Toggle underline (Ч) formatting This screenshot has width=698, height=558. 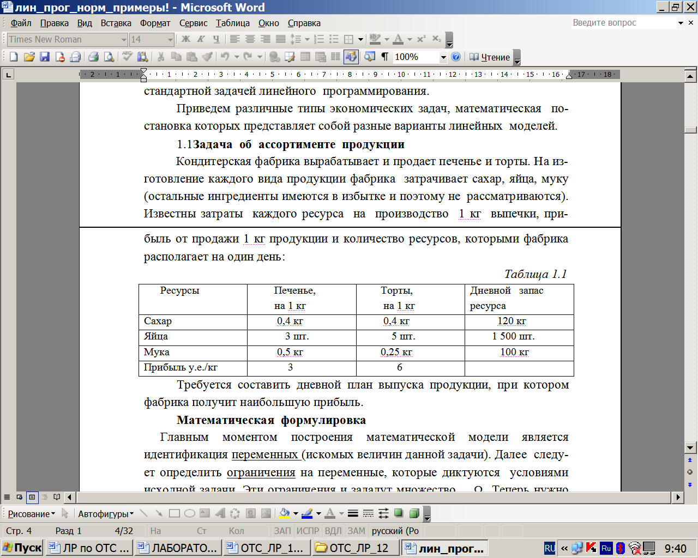[x=216, y=39]
